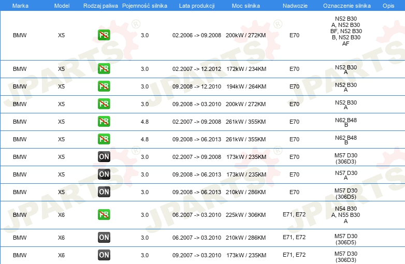
Task: Click the Lata produkcji column header
Action: click(196, 5)
